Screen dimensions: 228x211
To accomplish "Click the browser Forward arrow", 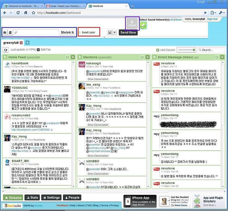I will [x=11, y=13].
